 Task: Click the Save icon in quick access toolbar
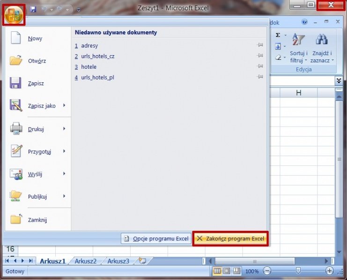click(33, 9)
